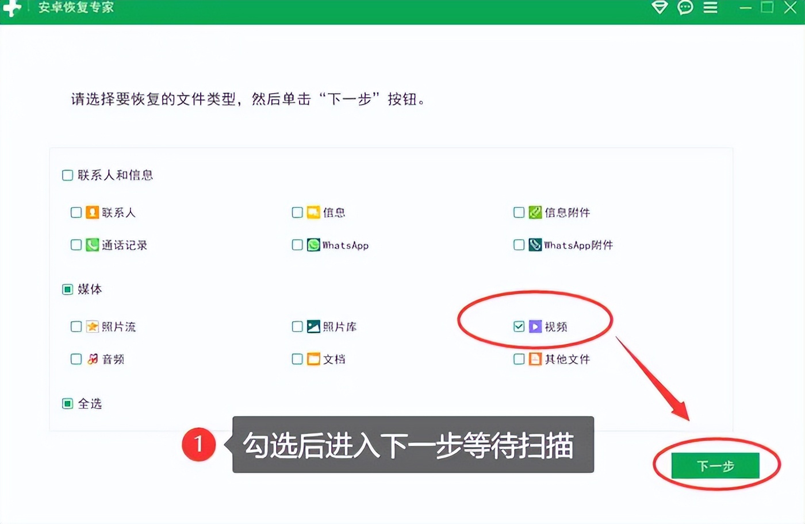Open the chat feedback bubble icon
Viewport: 805px width, 524px height.
pos(685,7)
